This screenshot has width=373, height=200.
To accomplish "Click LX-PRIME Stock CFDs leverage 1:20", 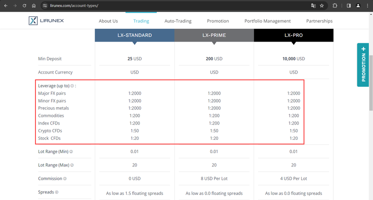I will [x=214, y=138].
